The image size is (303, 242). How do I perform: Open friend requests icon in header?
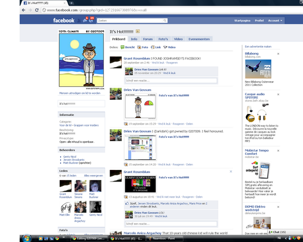pyautogui.click(x=79, y=21)
